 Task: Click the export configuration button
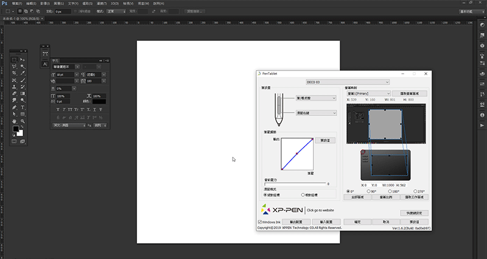pos(296,222)
